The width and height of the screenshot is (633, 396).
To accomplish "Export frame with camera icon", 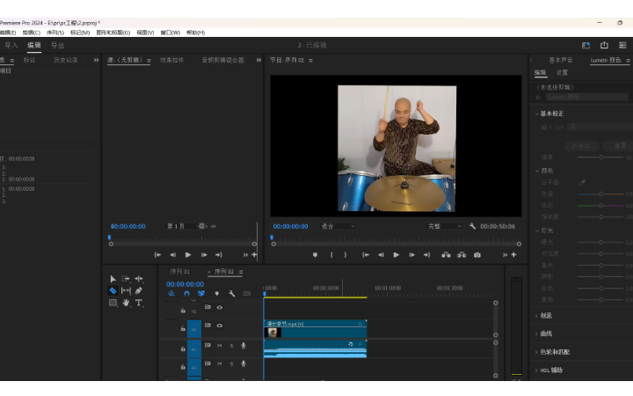I will [477, 255].
